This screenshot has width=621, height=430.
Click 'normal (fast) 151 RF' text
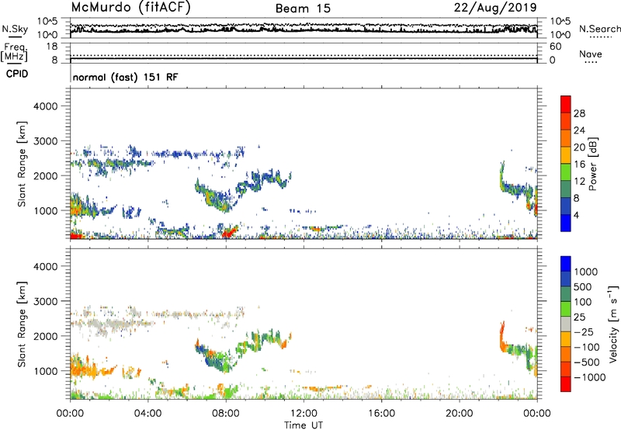pyautogui.click(x=126, y=77)
